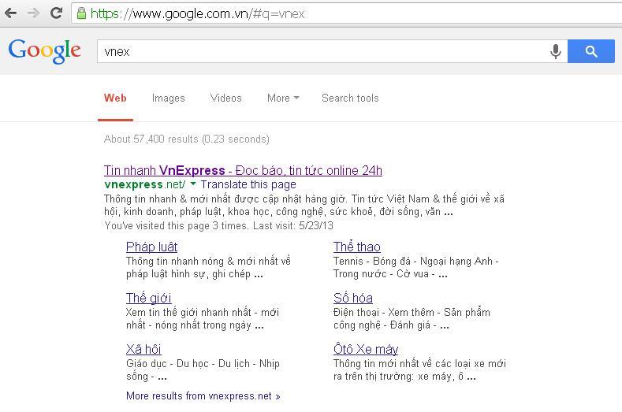Click the 'Thông tin nhanh nóng' description under Pháp luật
The height and width of the screenshot is (412, 622).
click(x=208, y=268)
